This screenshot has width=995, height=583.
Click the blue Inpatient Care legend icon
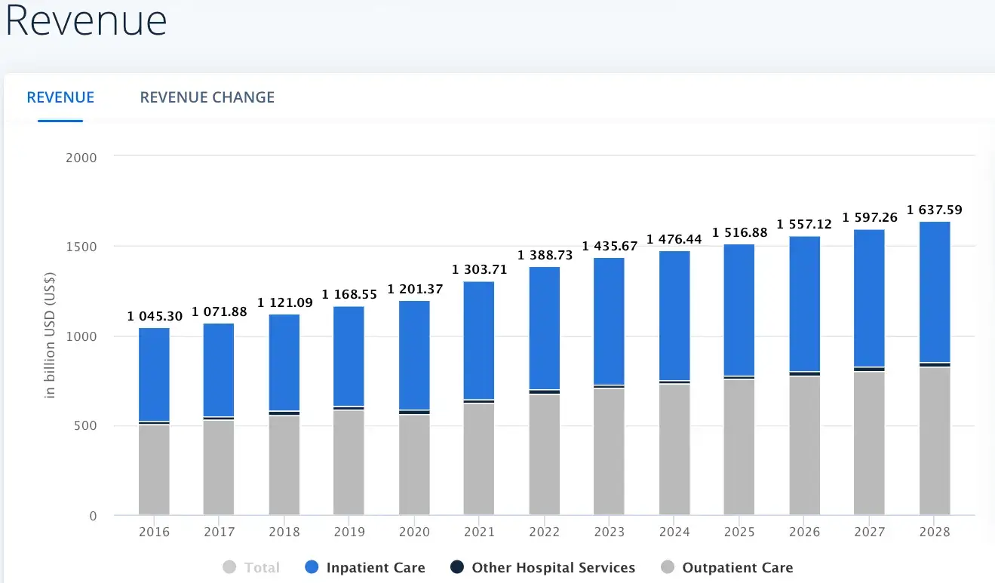(x=312, y=567)
